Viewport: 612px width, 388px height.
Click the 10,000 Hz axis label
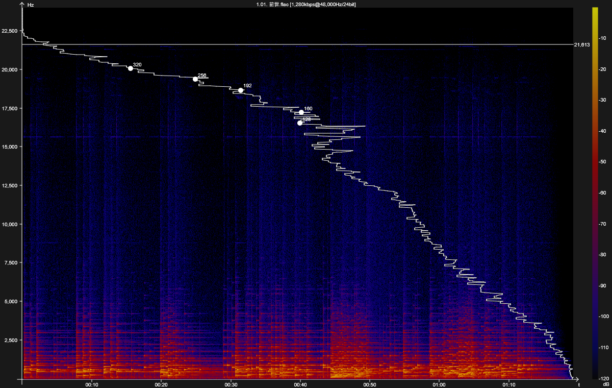(x=10, y=224)
